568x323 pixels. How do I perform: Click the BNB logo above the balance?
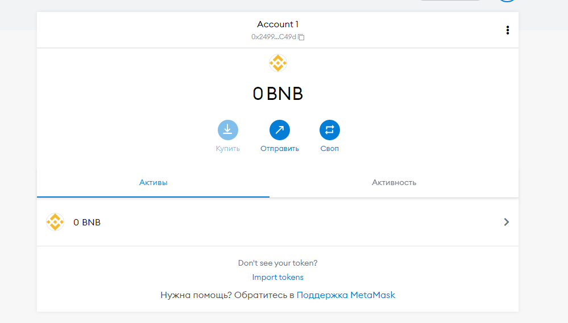pos(278,64)
